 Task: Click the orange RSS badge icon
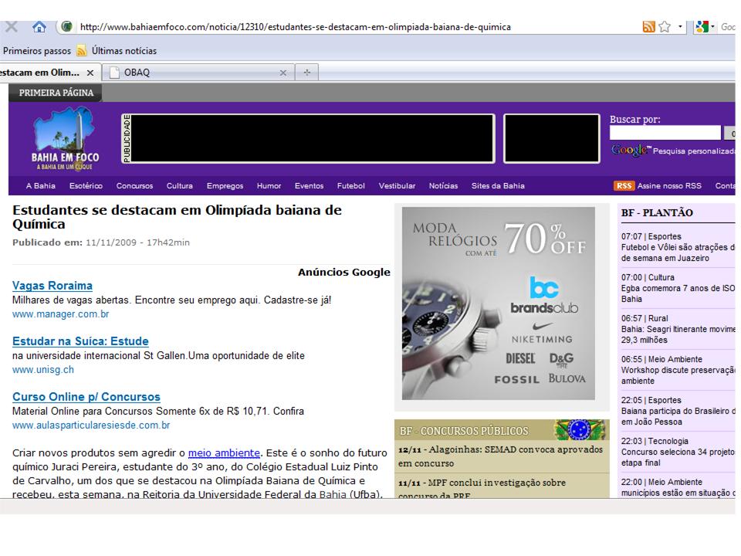coord(624,186)
